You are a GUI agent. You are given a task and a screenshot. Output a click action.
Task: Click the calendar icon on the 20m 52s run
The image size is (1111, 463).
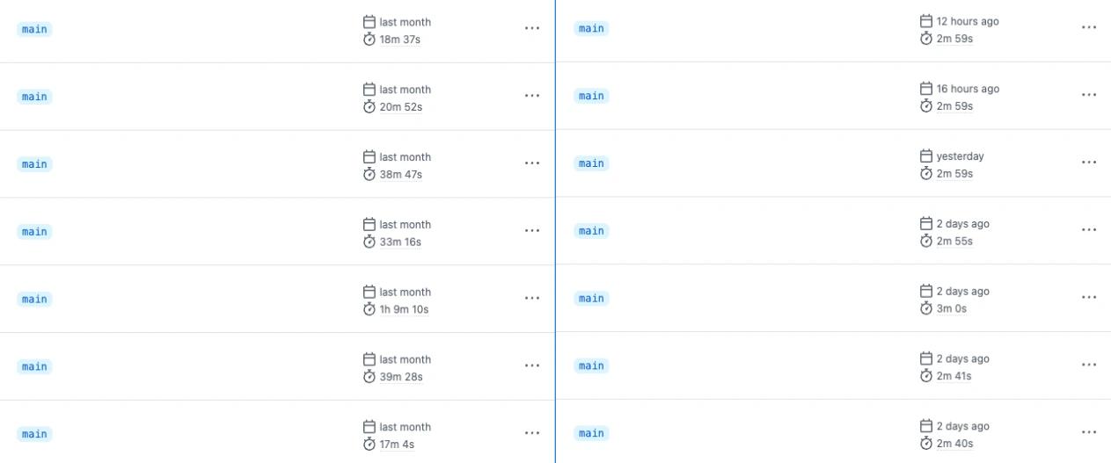click(369, 89)
